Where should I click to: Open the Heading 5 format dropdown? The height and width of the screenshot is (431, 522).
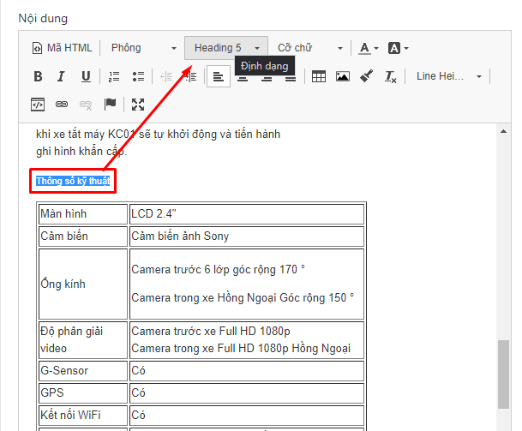tap(226, 48)
